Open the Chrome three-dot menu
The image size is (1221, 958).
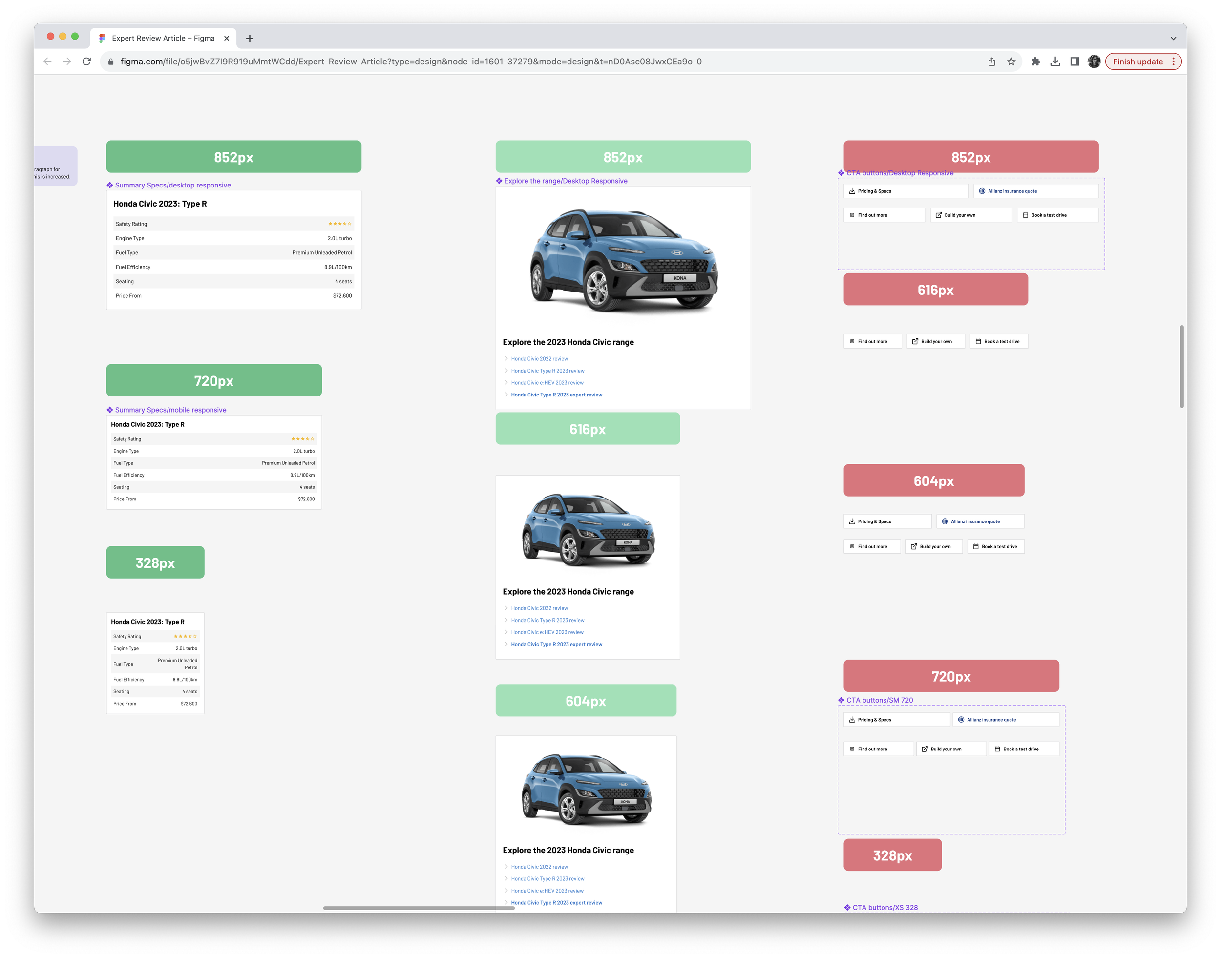1173,62
